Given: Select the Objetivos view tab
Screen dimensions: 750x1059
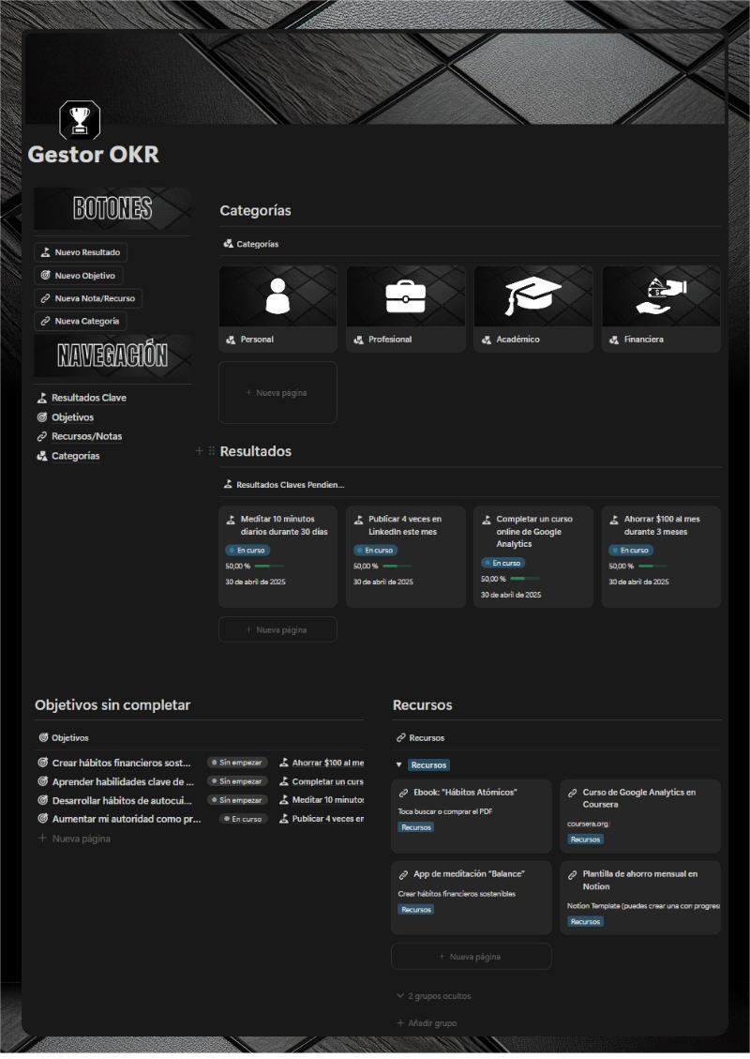Looking at the screenshot, I should (x=64, y=738).
